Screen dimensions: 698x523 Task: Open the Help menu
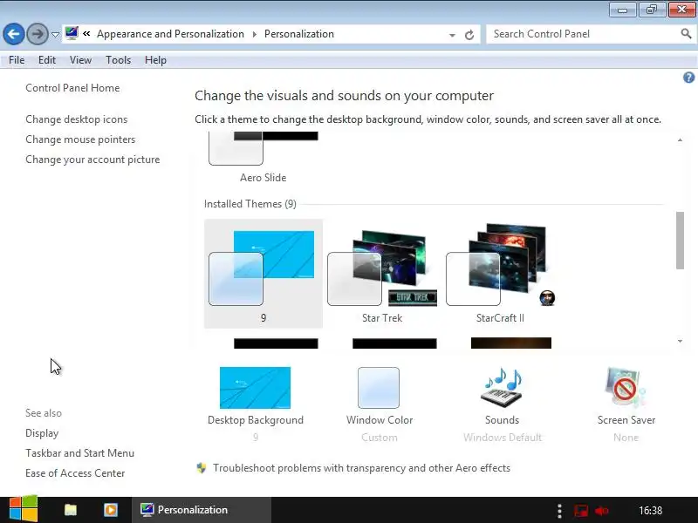(155, 60)
